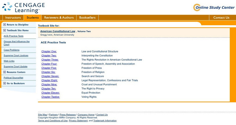
Task: Click the arrow icon beside Resource Centers
Action: (x=5, y=72)
